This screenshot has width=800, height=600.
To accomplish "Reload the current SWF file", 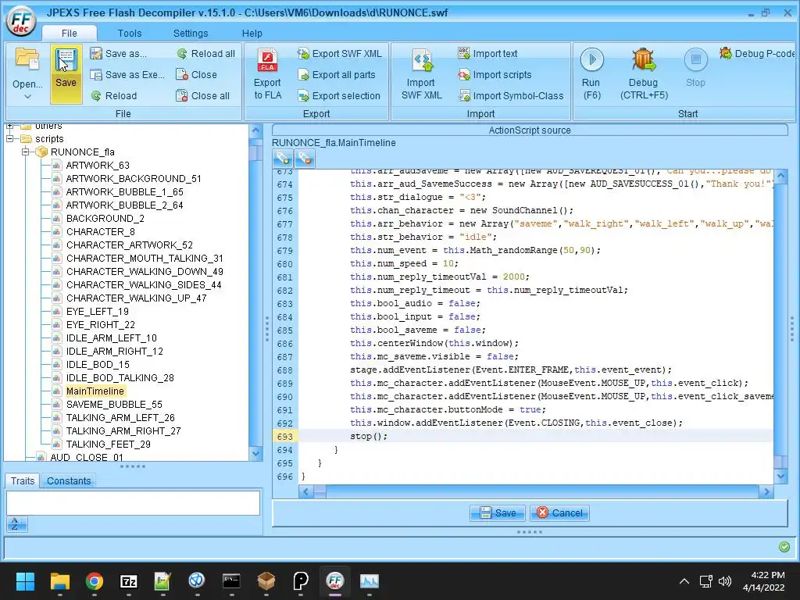I will click(x=113, y=95).
